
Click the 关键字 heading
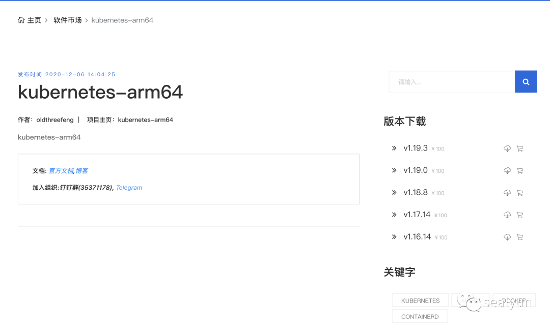pos(399,272)
